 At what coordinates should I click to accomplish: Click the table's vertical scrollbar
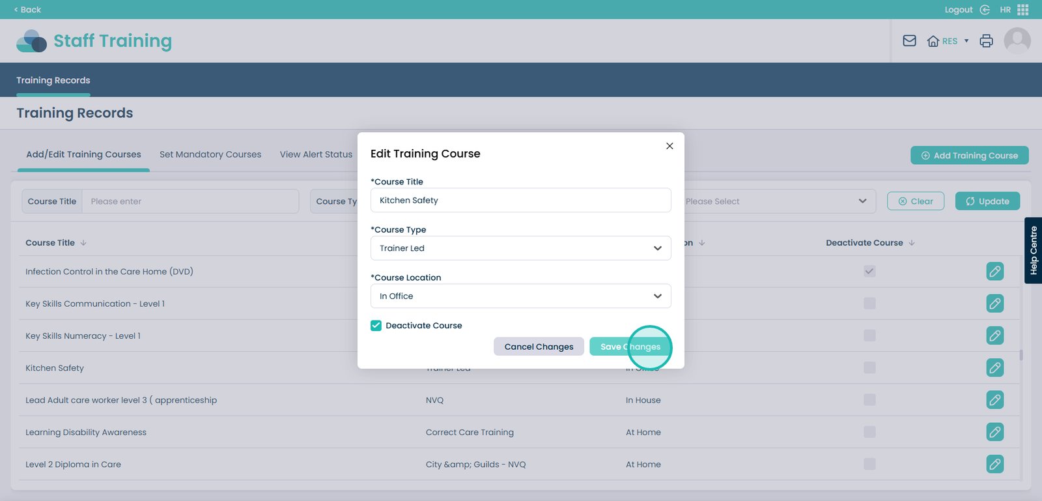click(1021, 355)
